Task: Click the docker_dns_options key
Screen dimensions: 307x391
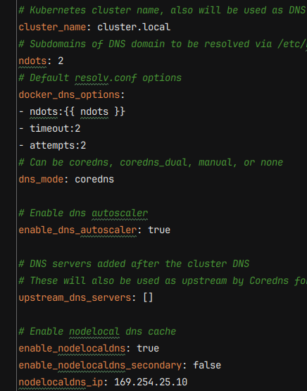Action: [x=69, y=95]
